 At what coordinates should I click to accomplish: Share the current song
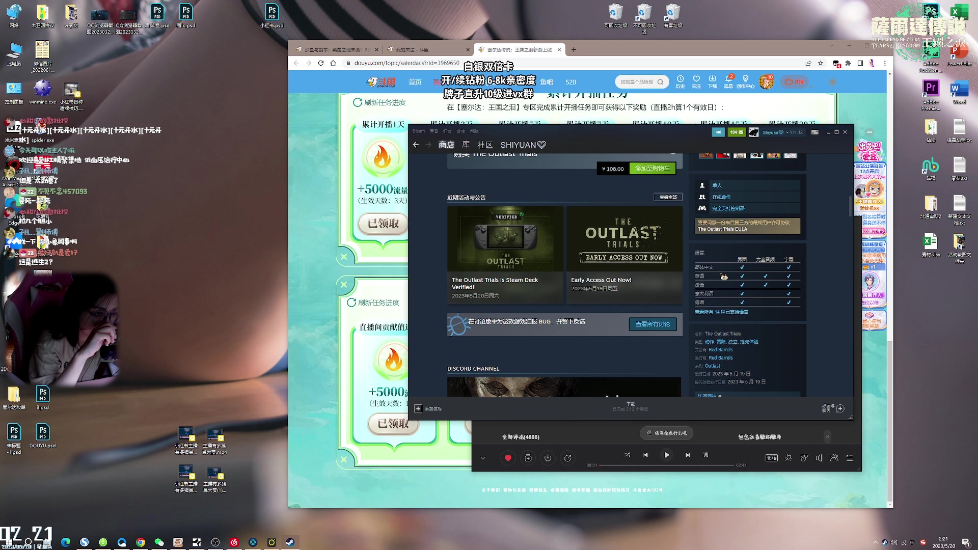[567, 458]
